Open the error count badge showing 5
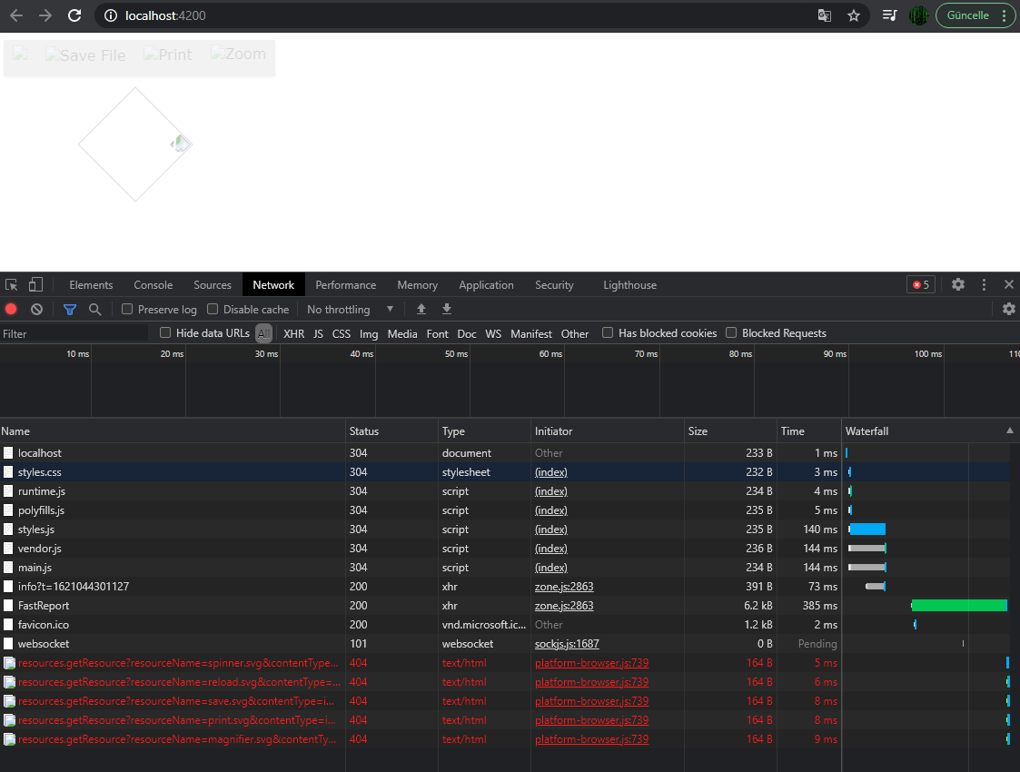1020x772 pixels. pos(920,285)
